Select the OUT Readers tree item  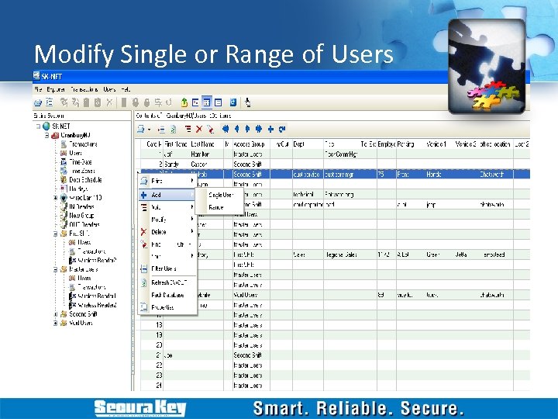(84, 224)
